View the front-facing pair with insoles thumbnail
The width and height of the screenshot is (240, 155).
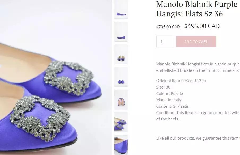(x=121, y=54)
